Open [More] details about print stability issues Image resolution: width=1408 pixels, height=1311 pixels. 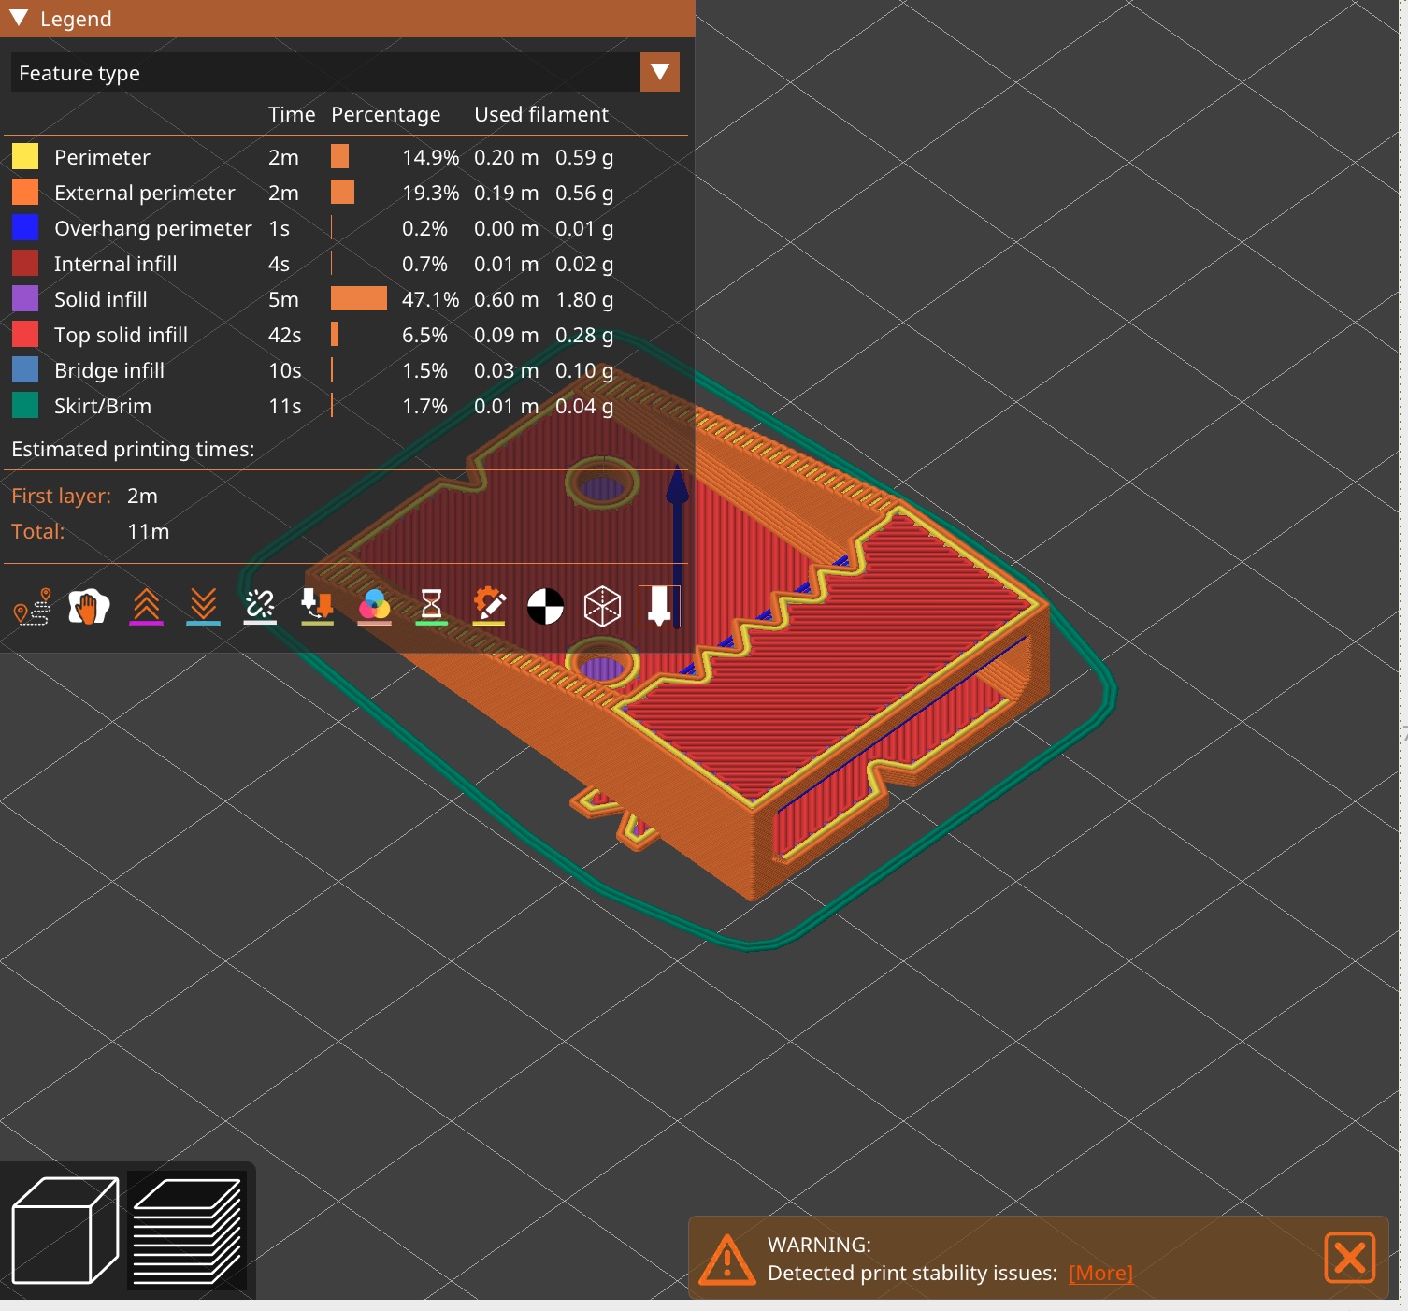pos(1100,1273)
